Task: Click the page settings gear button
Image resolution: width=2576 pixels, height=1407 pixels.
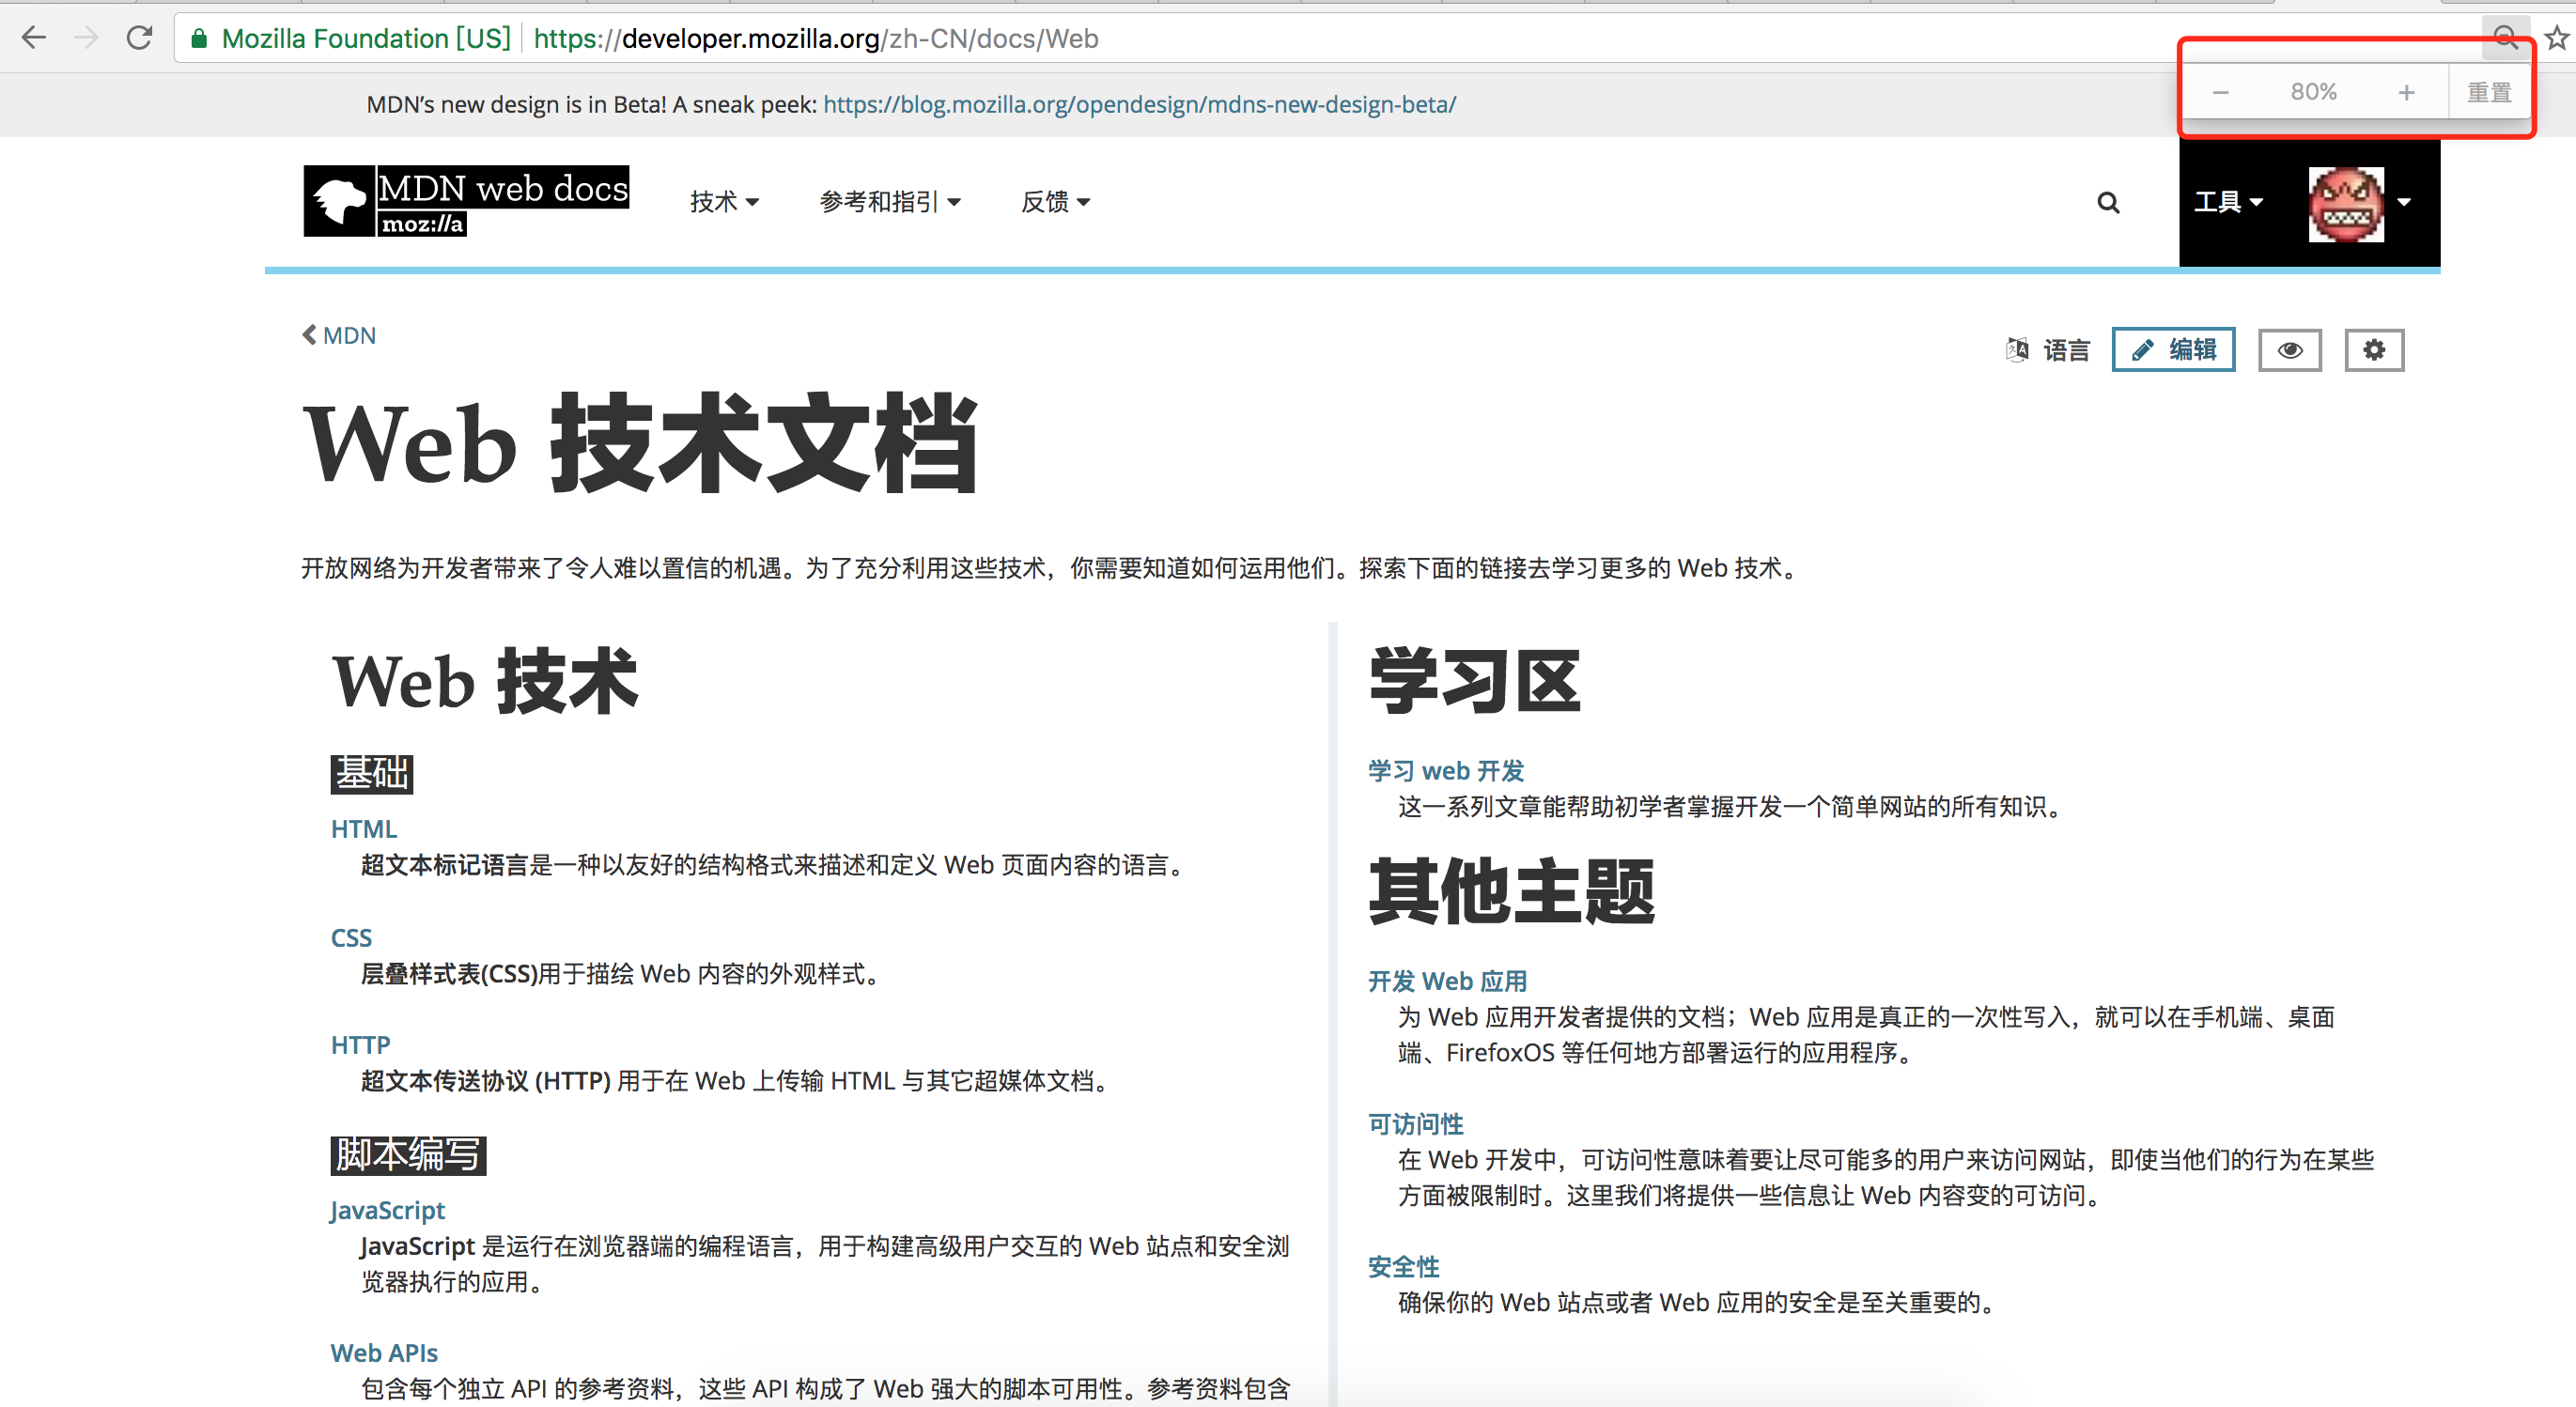Action: tap(2374, 350)
